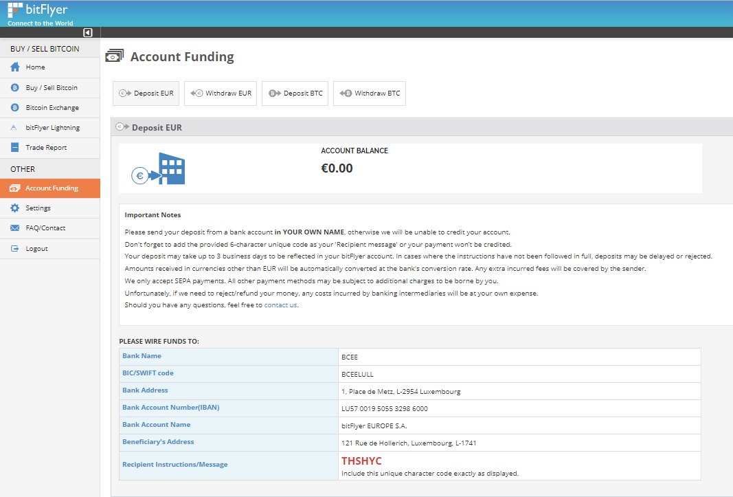Open the Trade Report menu item
Screen dimensions: 733x497
coord(50,147)
